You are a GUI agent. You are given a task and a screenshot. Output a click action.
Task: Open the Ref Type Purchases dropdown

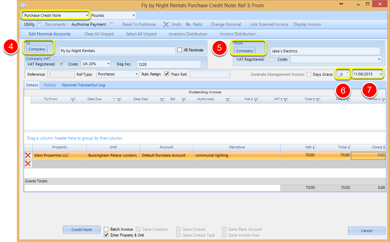tap(137, 74)
